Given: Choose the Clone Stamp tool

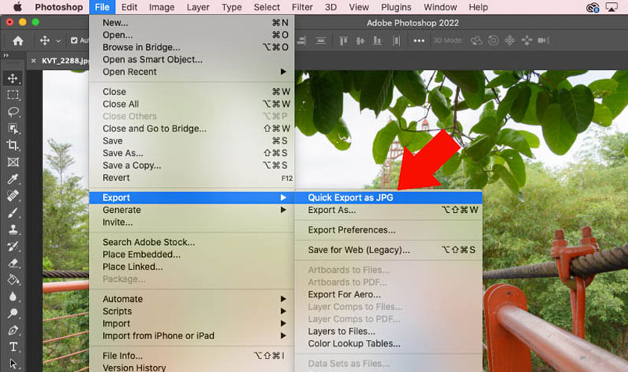Looking at the screenshot, I should coord(13,229).
